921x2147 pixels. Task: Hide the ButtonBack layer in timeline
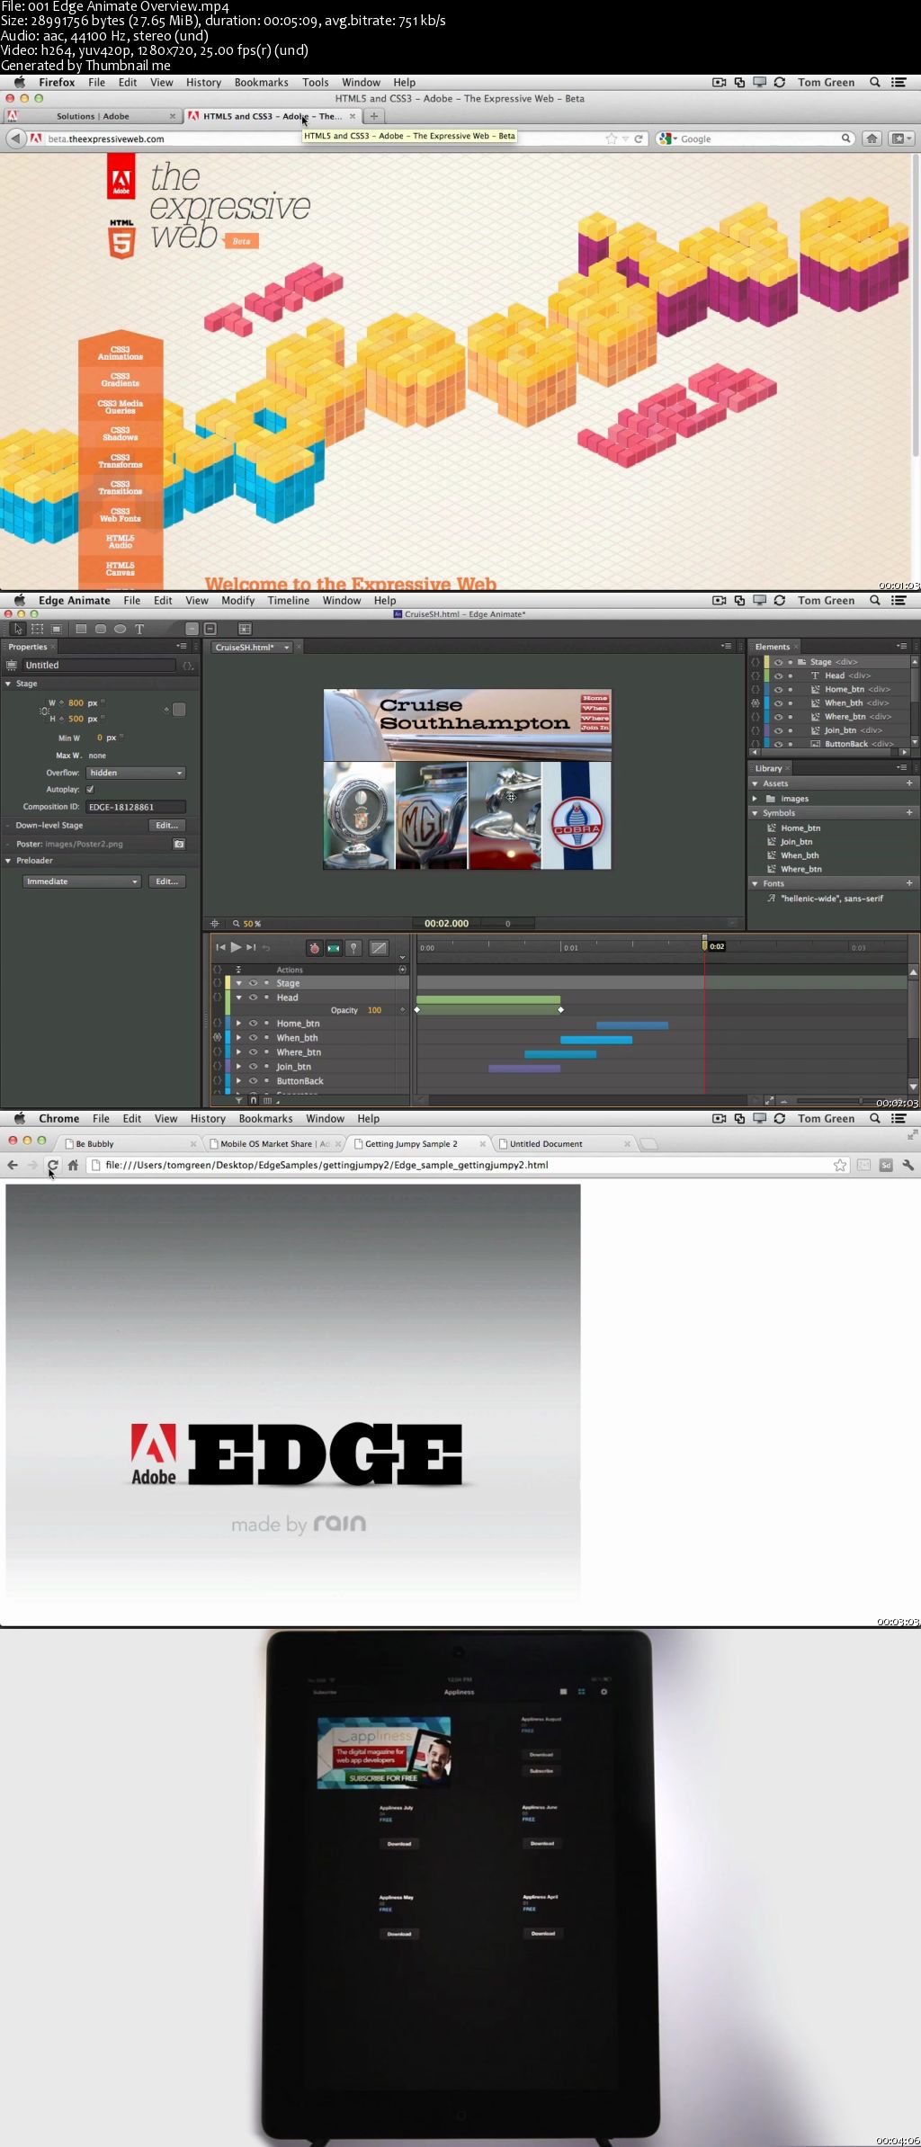coord(253,1081)
